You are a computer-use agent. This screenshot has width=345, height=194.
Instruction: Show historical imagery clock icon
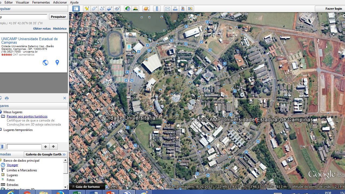click(128, 9)
